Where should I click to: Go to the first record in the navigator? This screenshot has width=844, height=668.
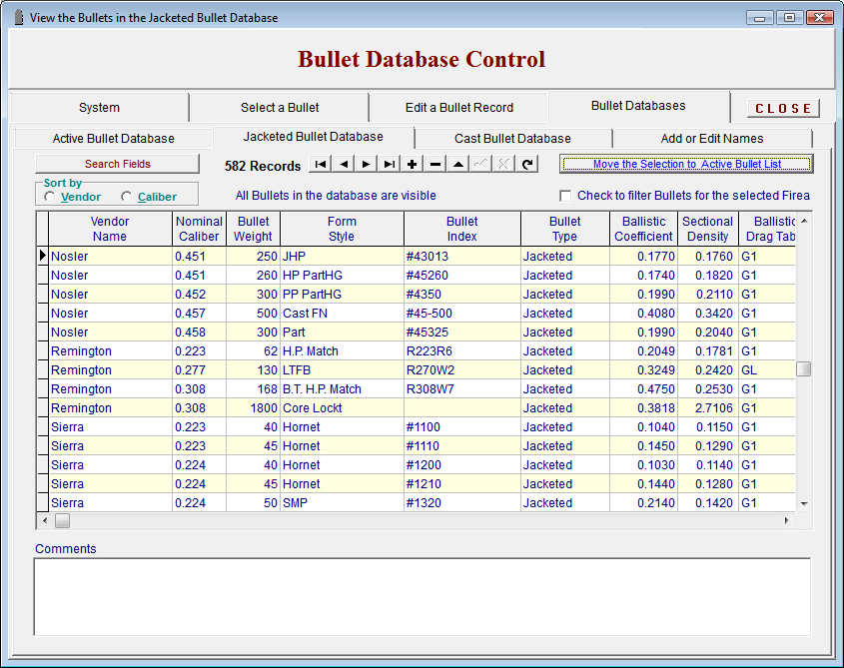(x=321, y=164)
